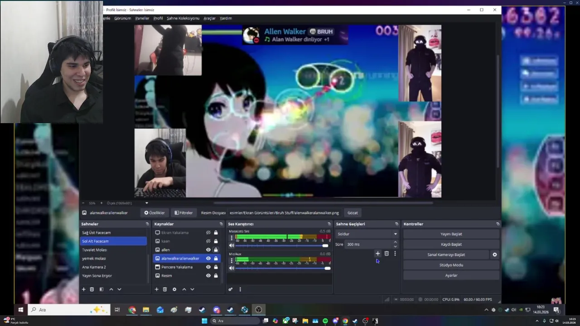Viewport: 580px width, 326px height.
Task: Open the Sahne Koleksiyonu menu
Action: click(183, 18)
